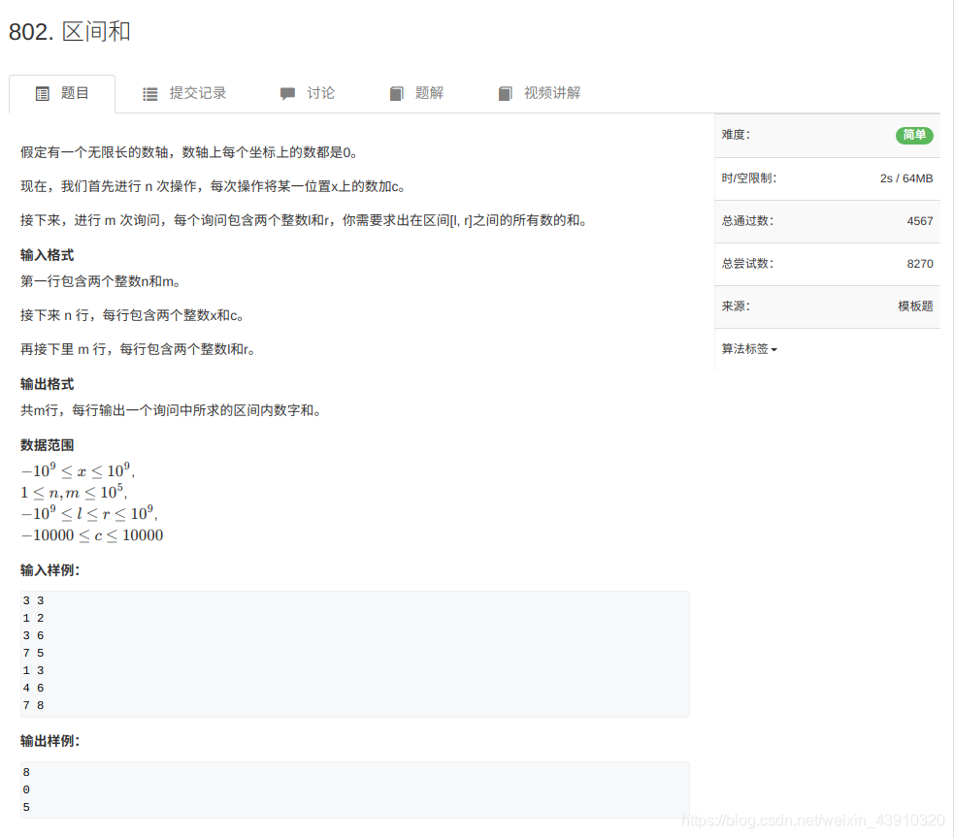954x838 pixels.
Task: Click the speech bubble icon beside 讨论
Action: [287, 93]
